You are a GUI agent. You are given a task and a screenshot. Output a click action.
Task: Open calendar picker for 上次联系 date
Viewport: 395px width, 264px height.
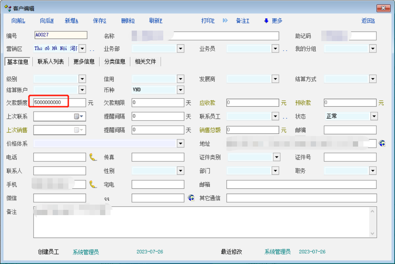(78, 116)
